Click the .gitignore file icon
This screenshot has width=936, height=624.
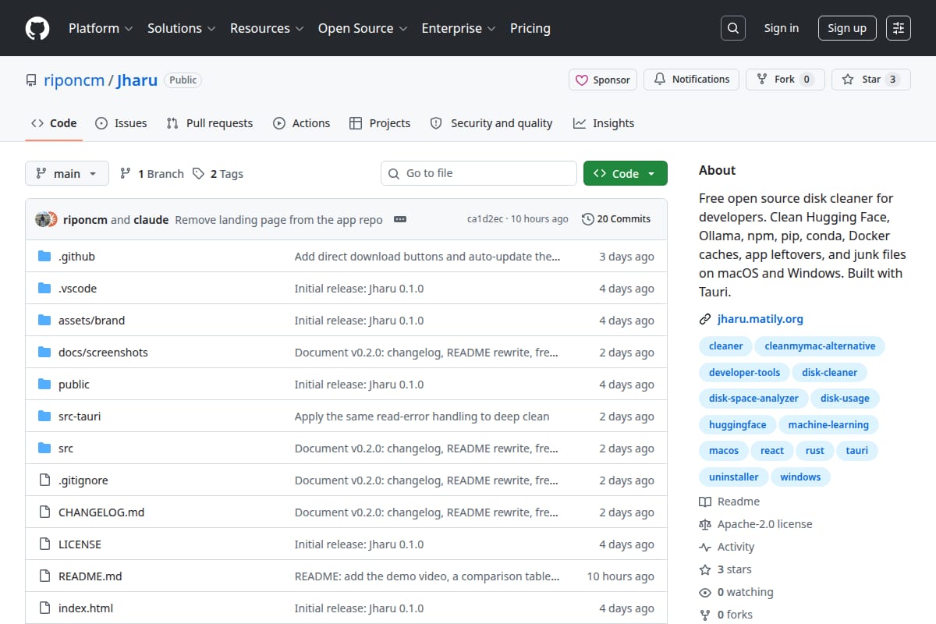[x=44, y=480]
